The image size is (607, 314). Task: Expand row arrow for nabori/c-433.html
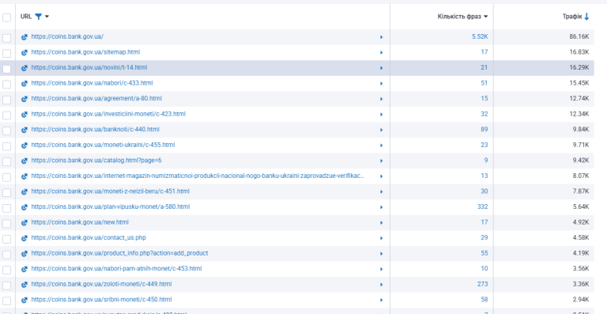[381, 84]
